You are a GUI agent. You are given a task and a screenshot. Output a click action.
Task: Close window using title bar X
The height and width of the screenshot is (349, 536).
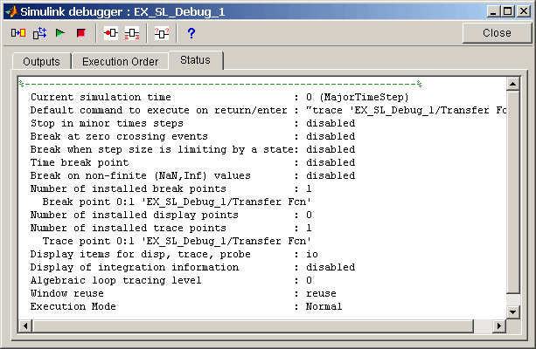click(524, 11)
